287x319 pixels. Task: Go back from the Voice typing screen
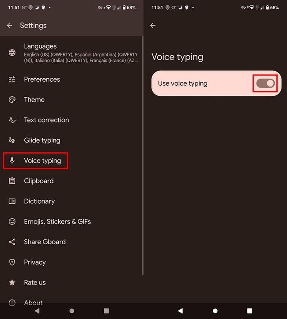tap(153, 26)
